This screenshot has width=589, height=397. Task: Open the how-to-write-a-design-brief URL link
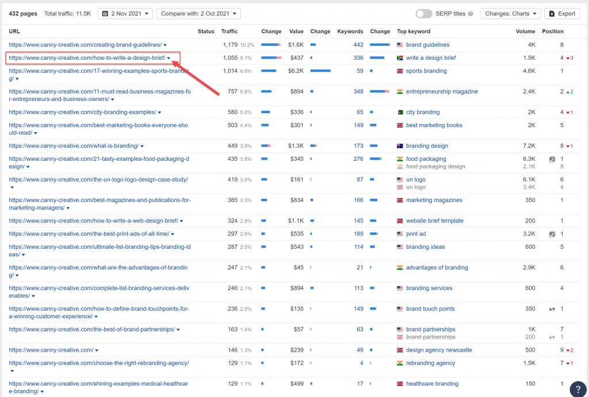(87, 58)
